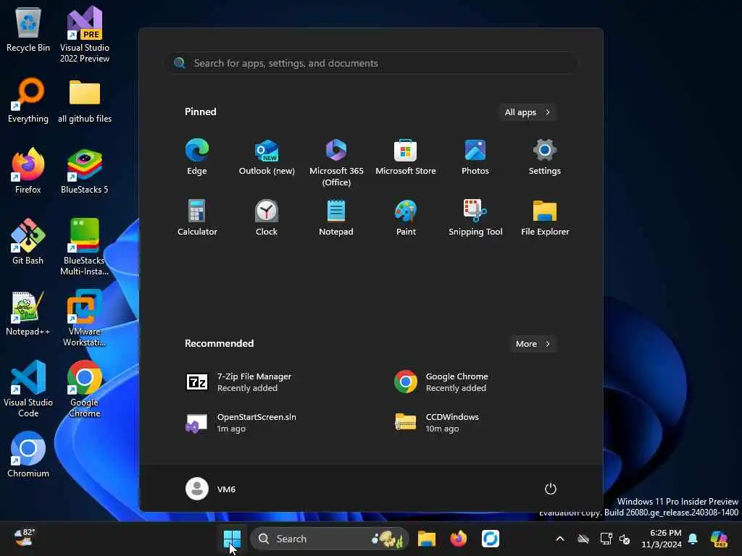Launch Outlook (new) pinned app
This screenshot has width=742, height=556.
click(267, 157)
